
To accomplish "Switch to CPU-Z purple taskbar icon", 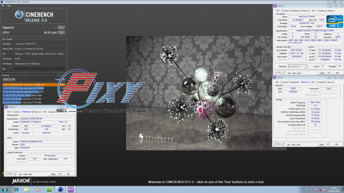I will click(71, 189).
